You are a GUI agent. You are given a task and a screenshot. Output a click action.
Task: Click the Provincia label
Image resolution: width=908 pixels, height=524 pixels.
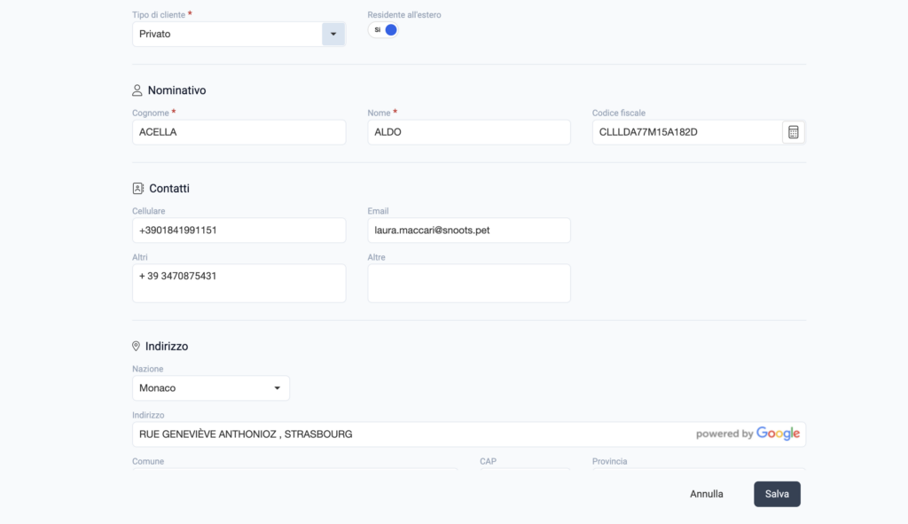609,461
